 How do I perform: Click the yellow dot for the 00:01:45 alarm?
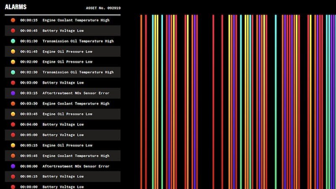13,52
